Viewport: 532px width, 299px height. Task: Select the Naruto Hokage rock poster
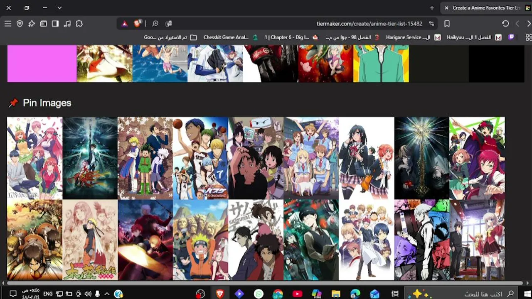click(x=201, y=240)
